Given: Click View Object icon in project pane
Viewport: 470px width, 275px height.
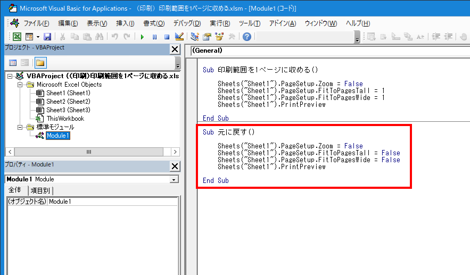Looking at the screenshot, I should [24, 63].
